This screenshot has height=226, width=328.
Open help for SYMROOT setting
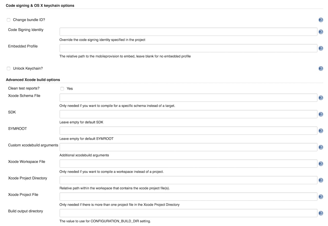tap(321, 131)
